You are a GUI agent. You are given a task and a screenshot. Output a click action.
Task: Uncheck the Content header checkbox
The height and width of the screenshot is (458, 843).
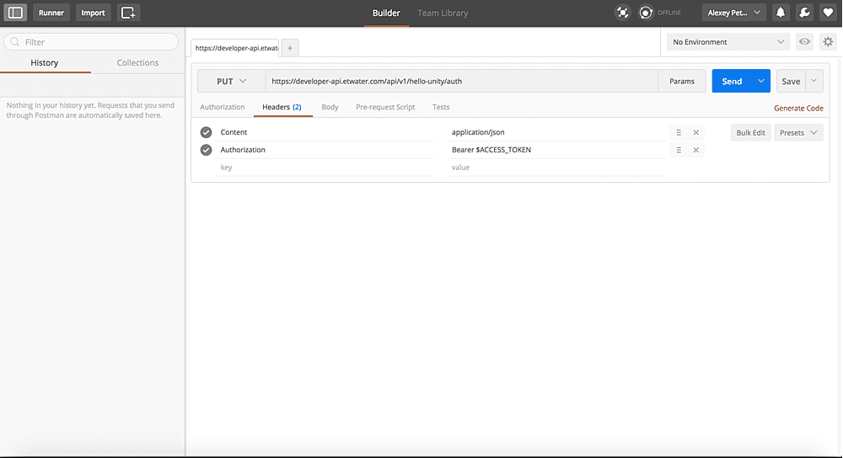tap(206, 132)
